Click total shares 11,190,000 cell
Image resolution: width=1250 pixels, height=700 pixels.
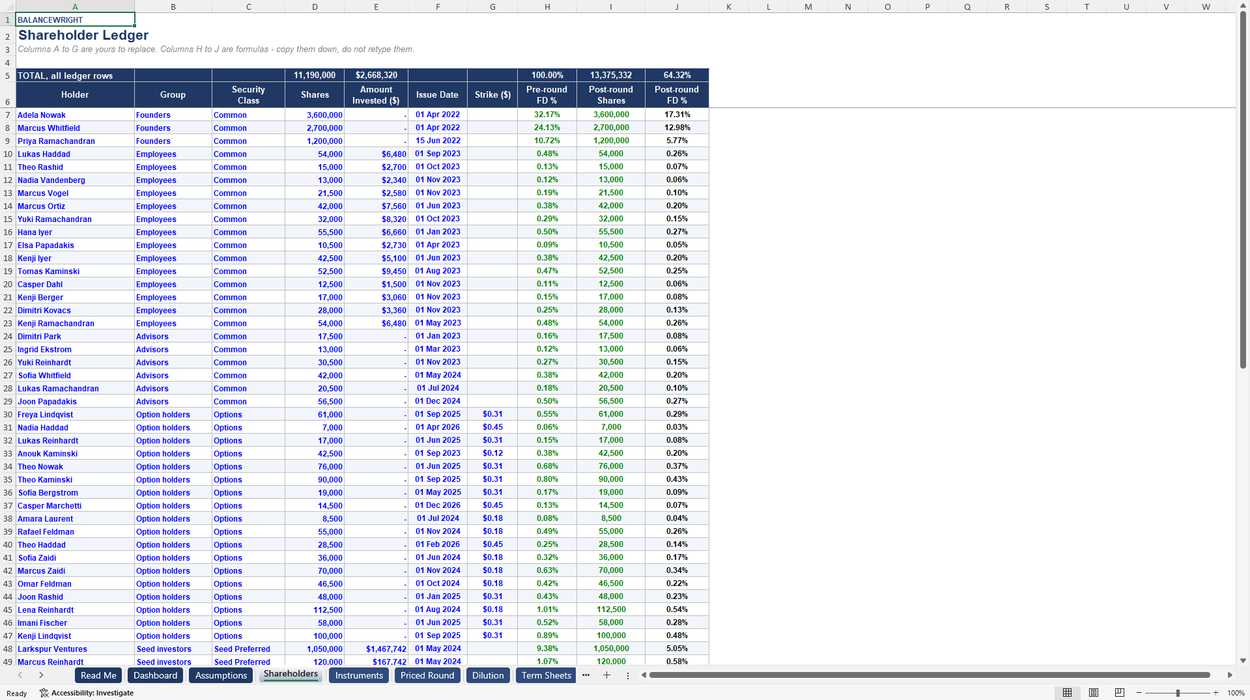coord(315,76)
